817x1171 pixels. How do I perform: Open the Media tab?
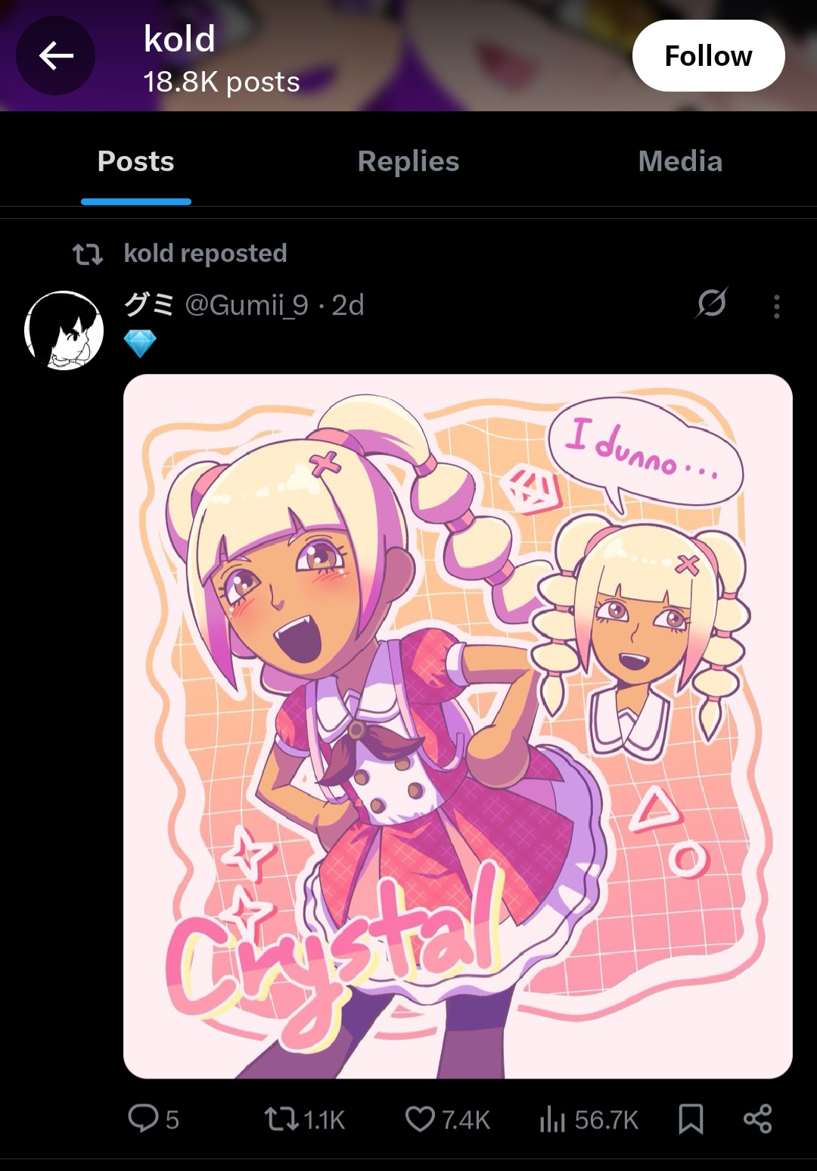coord(680,161)
